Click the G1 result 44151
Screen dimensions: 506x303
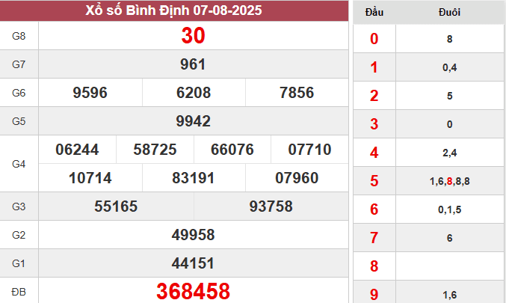coord(193,263)
